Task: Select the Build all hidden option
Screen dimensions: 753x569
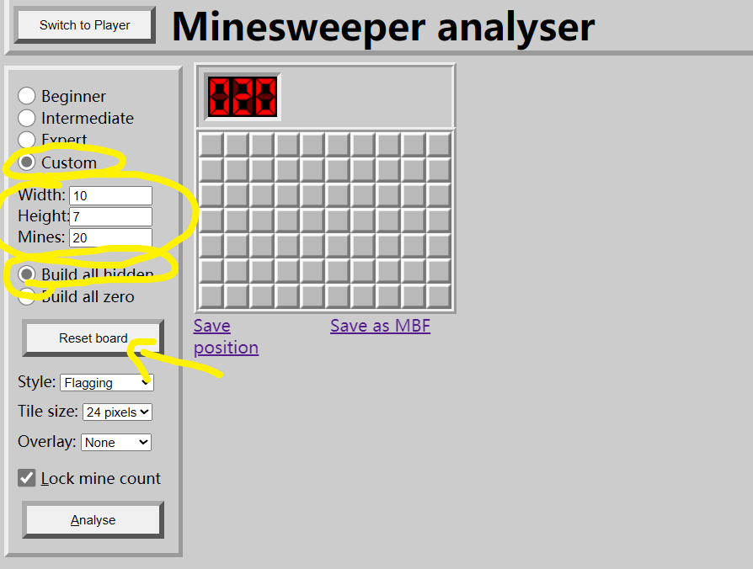Action: [27, 274]
